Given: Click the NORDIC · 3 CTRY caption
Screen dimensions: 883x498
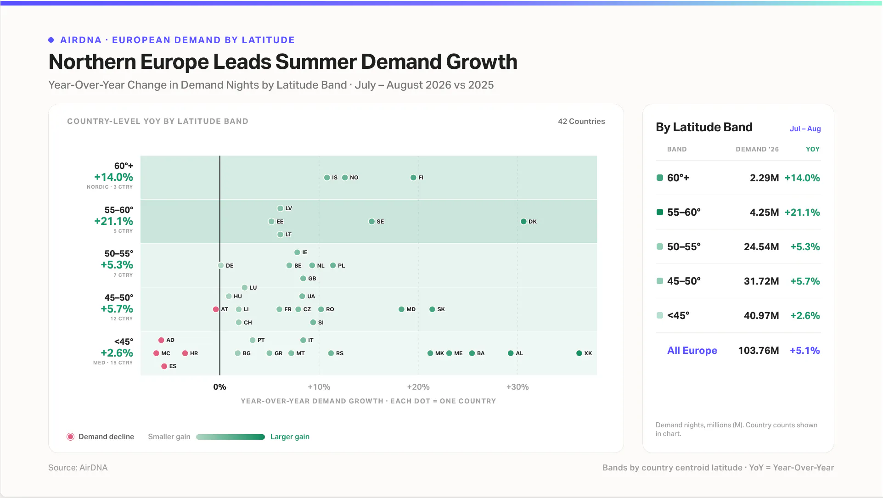Looking at the screenshot, I should [110, 187].
